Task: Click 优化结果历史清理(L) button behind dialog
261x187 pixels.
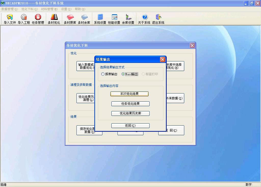Action: 86,98
